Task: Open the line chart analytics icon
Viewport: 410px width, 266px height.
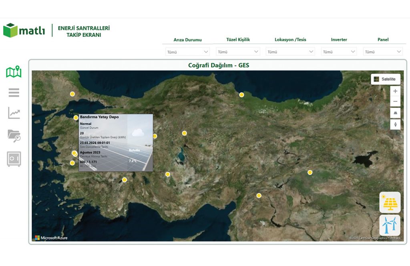Action: coord(14,113)
